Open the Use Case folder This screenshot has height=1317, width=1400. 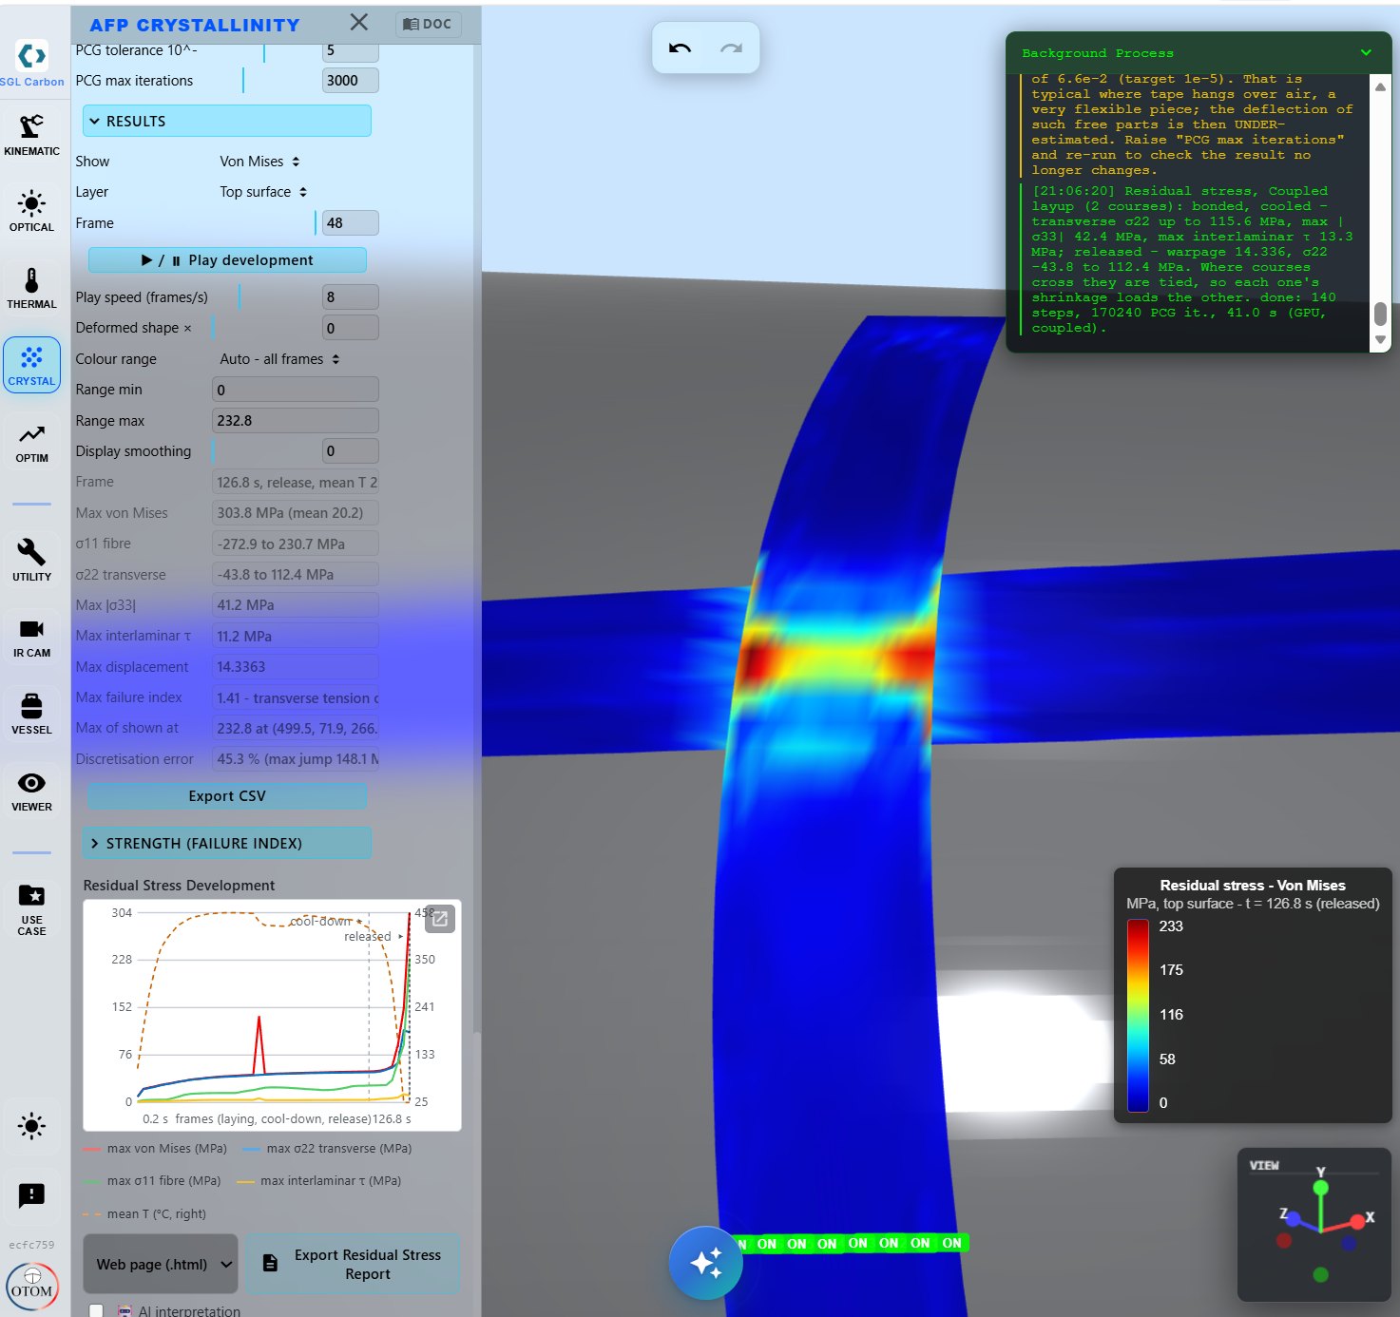pos(31,909)
